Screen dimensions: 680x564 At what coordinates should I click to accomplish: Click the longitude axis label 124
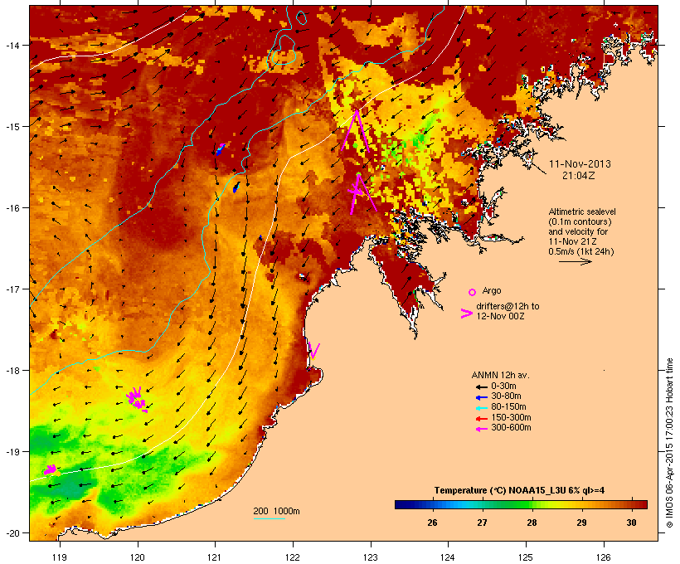point(448,557)
